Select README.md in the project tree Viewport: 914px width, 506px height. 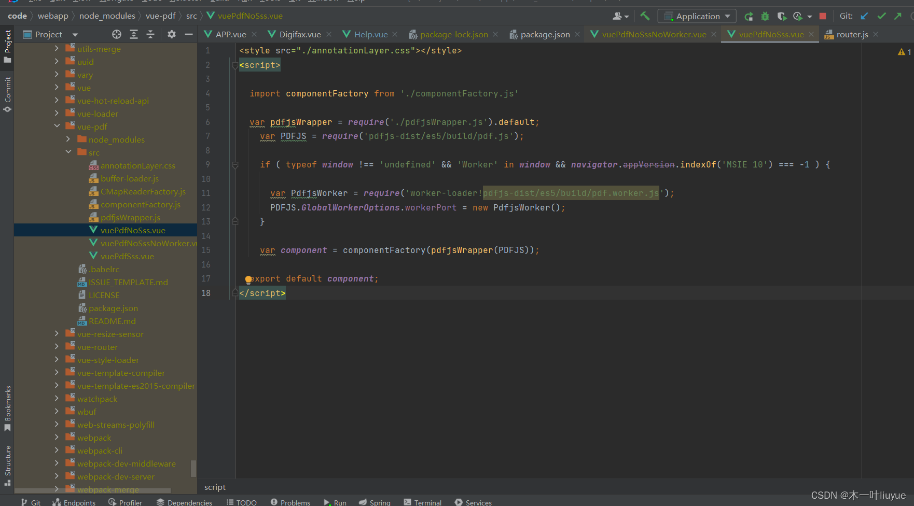click(112, 321)
